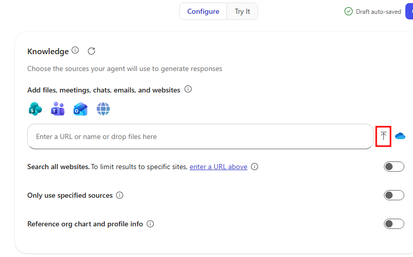The height and width of the screenshot is (257, 413).
Task: Click the 'Search all websites.' label
Action: point(58,167)
